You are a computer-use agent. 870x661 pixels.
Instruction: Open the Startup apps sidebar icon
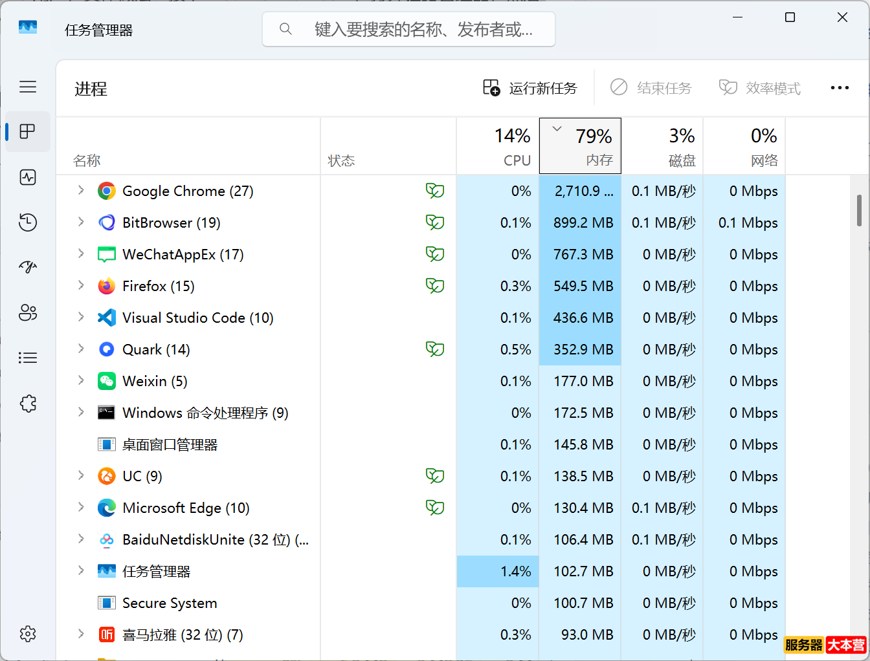[28, 267]
